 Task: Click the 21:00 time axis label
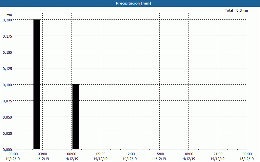coord(218,154)
